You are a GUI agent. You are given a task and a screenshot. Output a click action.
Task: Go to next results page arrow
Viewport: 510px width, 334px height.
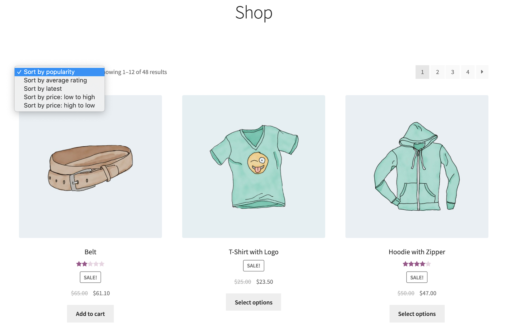pos(482,72)
